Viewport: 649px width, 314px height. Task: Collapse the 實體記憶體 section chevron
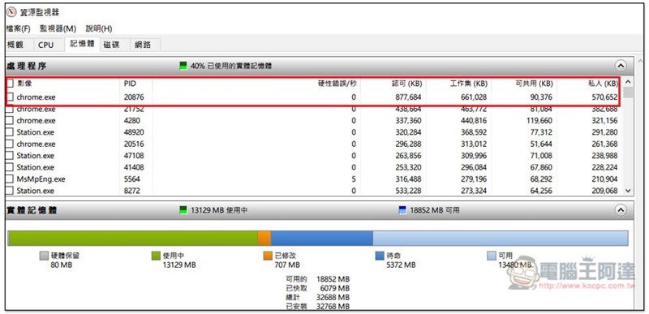(621, 210)
